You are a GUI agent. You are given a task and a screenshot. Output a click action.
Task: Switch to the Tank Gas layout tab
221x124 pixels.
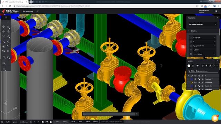[x=23, y=122]
